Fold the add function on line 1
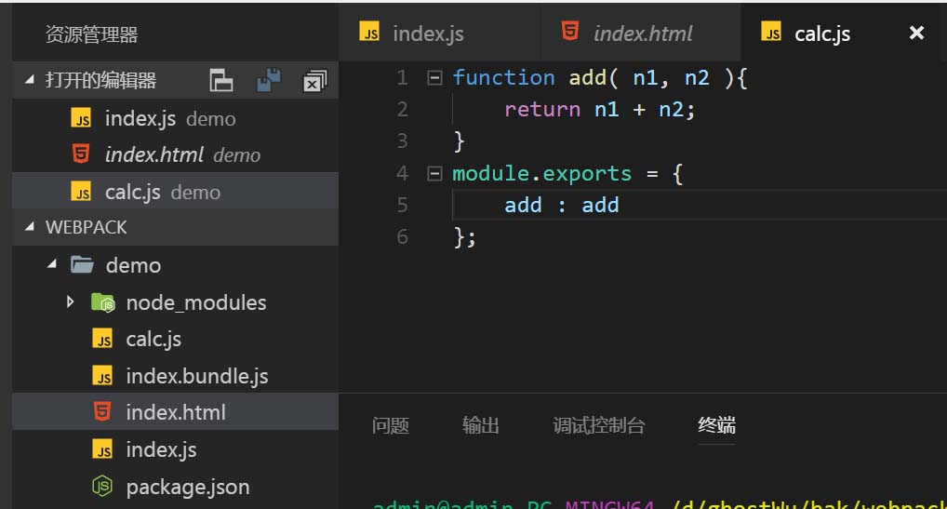This screenshot has width=947, height=509. pyautogui.click(x=434, y=78)
